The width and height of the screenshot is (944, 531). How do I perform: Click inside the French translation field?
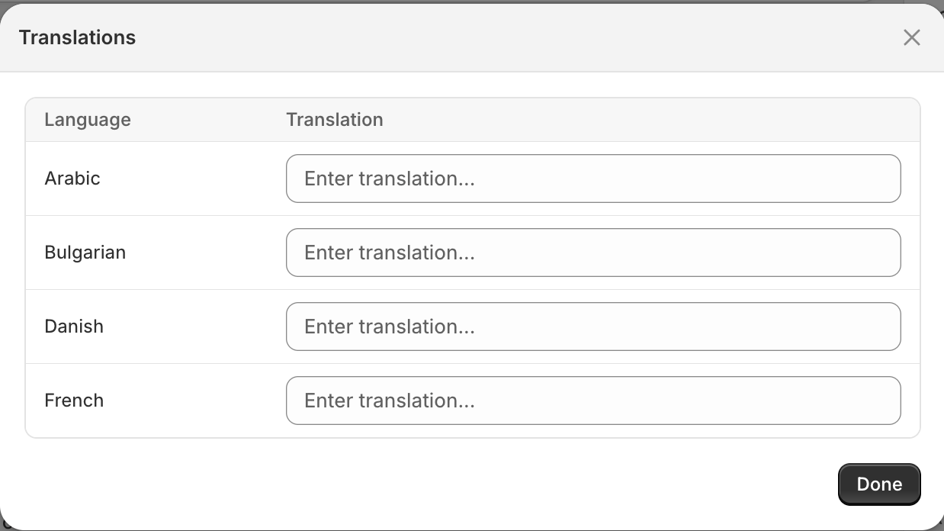593,400
